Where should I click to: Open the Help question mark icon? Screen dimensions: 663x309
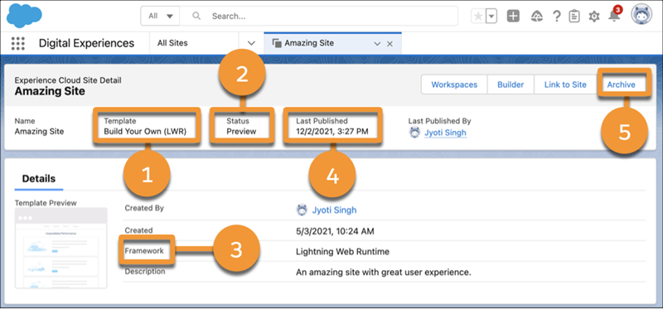point(557,16)
